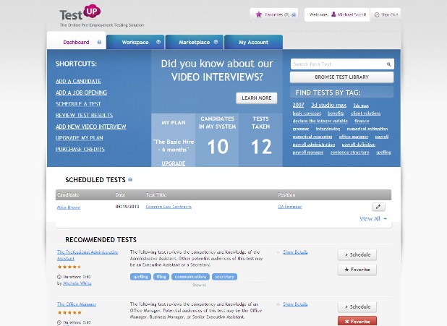Select the sentence structure tag
This screenshot has width=447, height=326.
click(350, 153)
